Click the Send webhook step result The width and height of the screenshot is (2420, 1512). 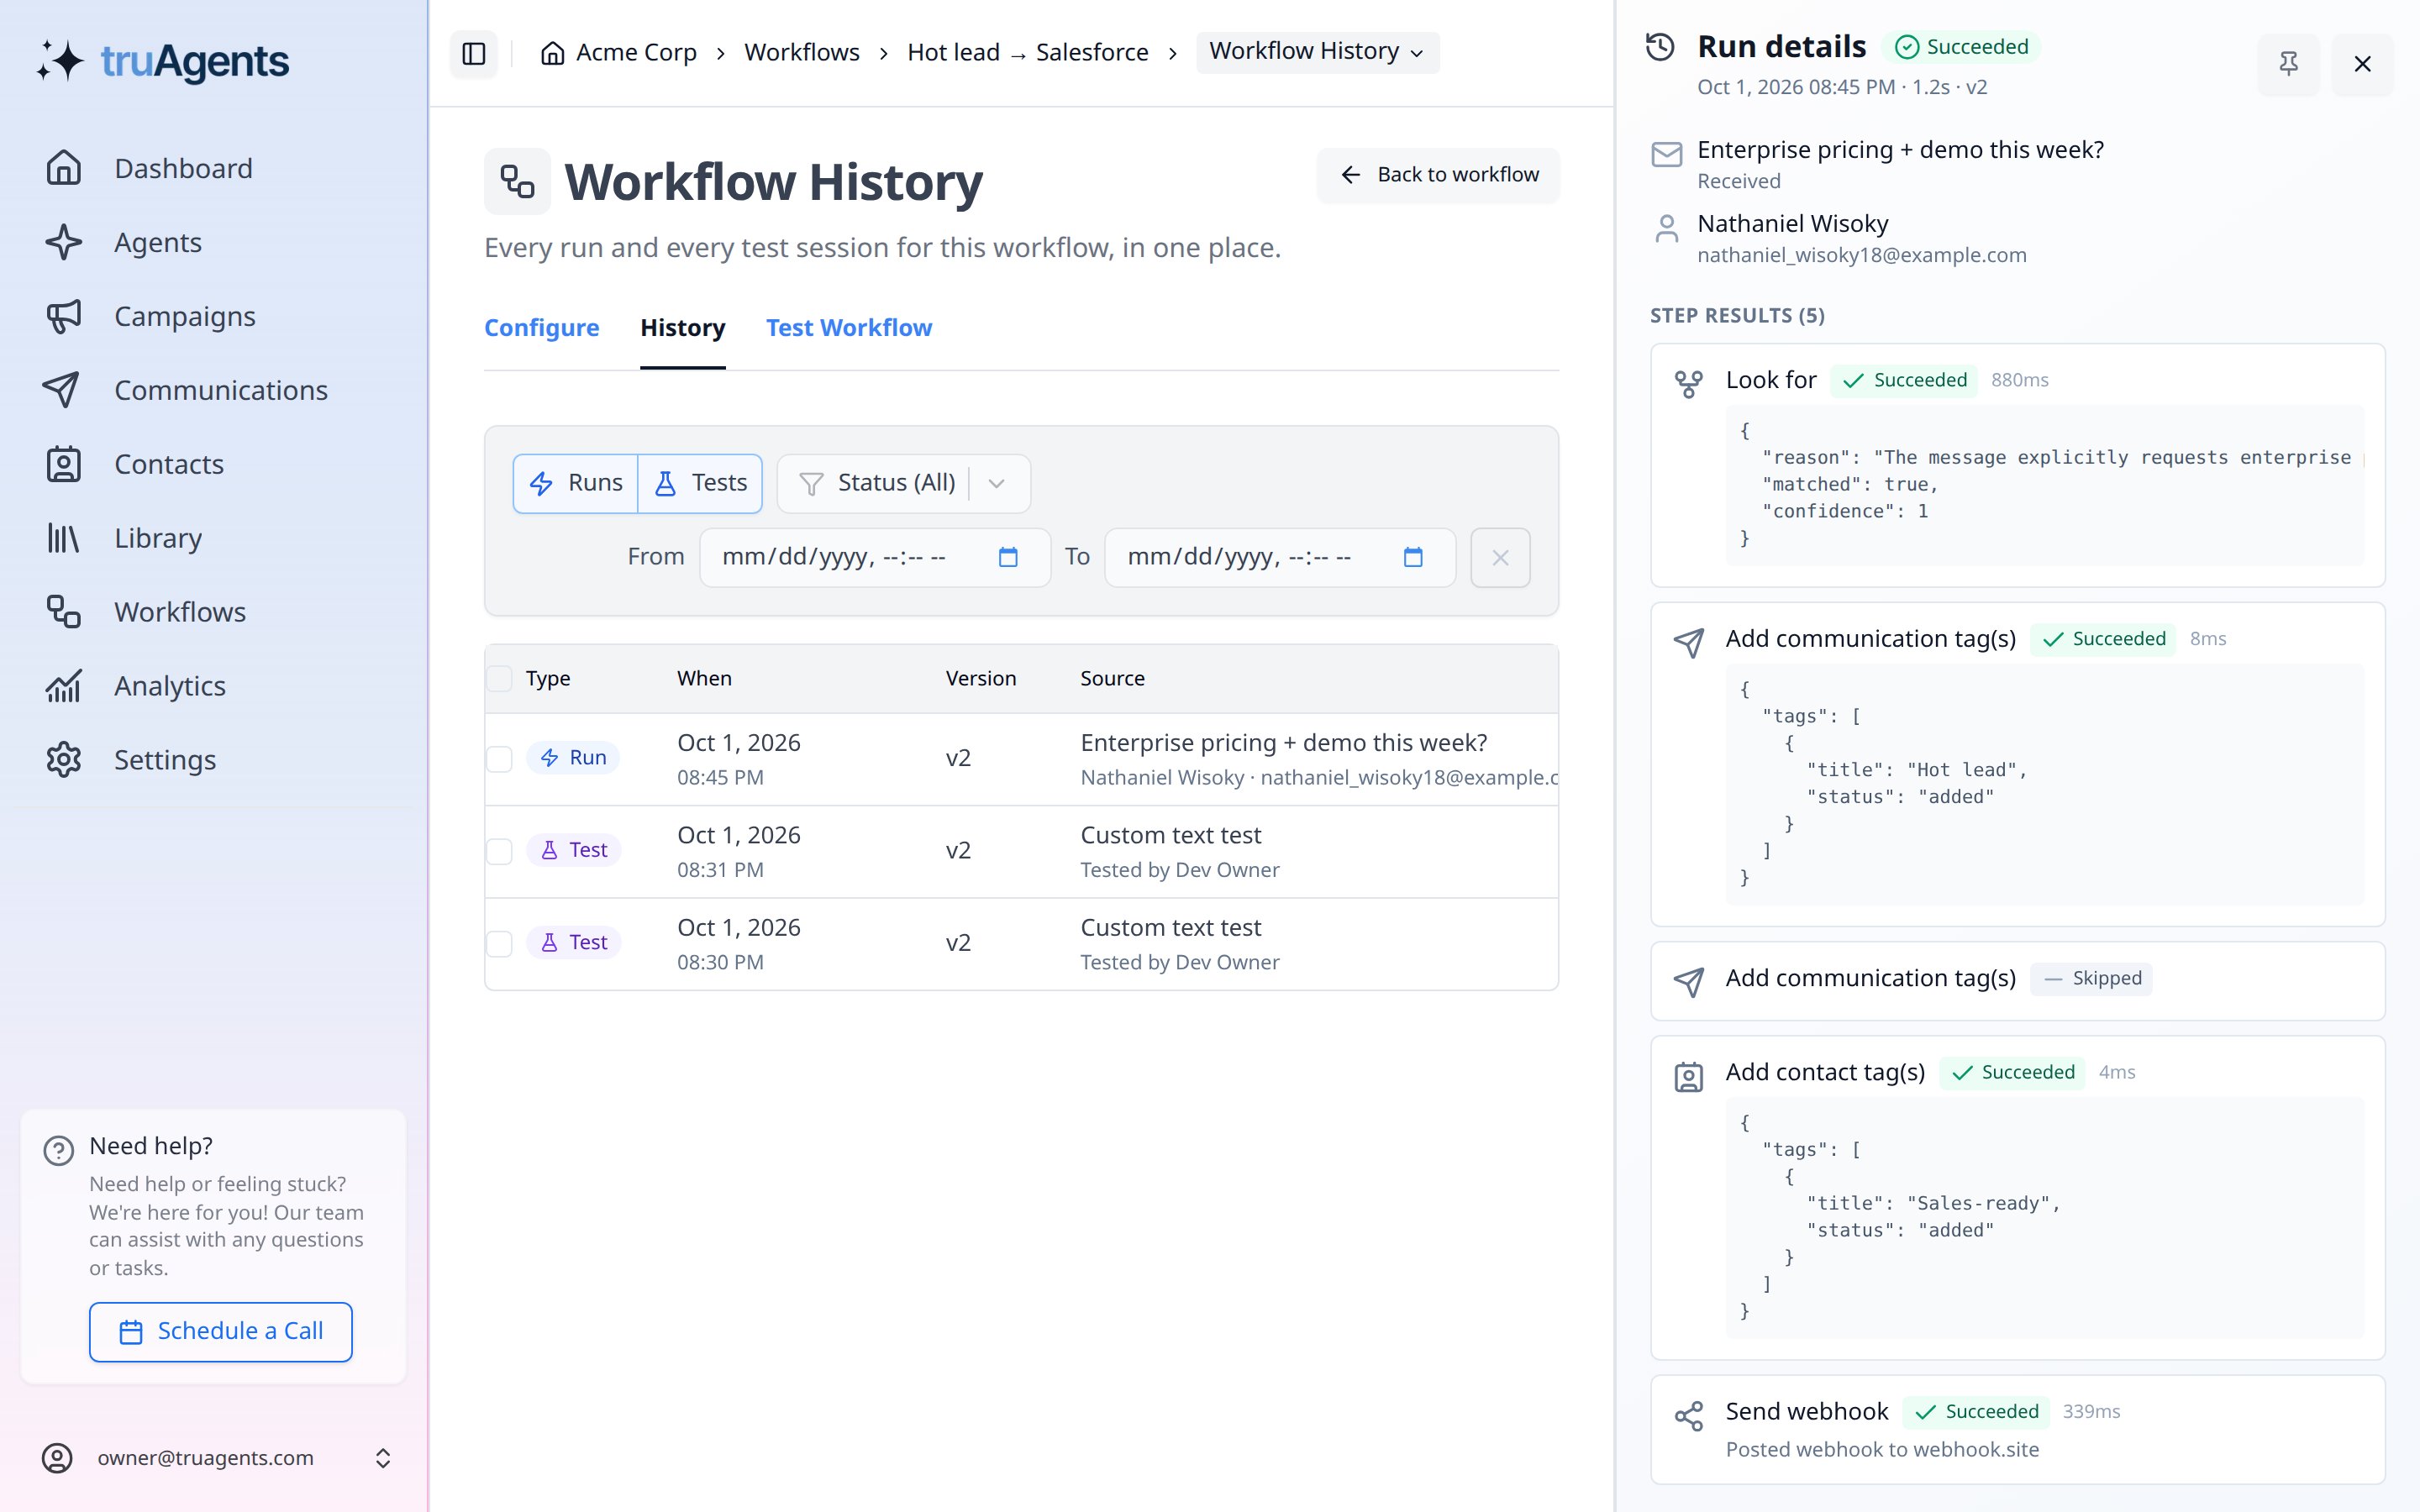click(2017, 1429)
